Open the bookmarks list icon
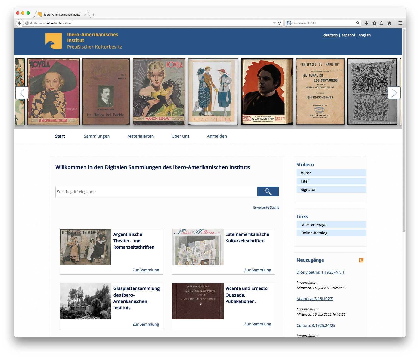The height and width of the screenshot is (357, 420). [382, 23]
